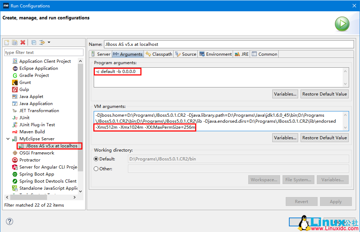This screenshot has width=360, height=232.
Task: Click the help question mark icon
Action: (10, 221)
